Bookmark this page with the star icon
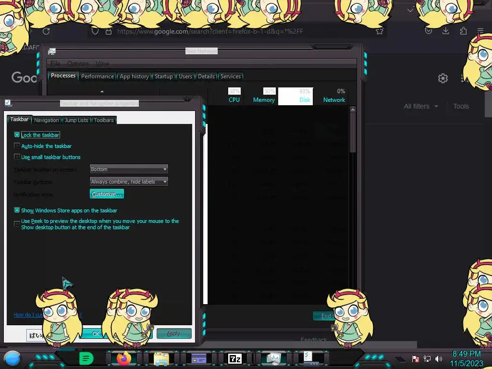 click(380, 31)
